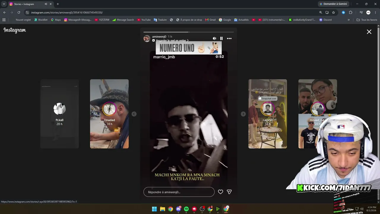Open the story three-dots options menu
Viewport: 380px width, 214px height.
click(x=229, y=38)
